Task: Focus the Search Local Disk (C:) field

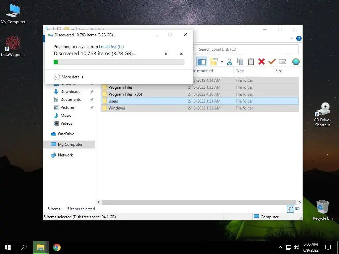Action: click(246, 49)
